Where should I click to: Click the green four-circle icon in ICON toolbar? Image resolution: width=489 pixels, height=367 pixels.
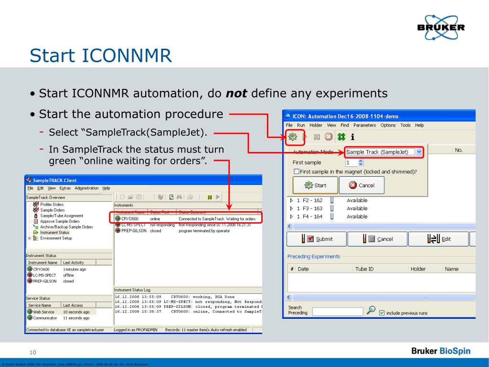341,137
